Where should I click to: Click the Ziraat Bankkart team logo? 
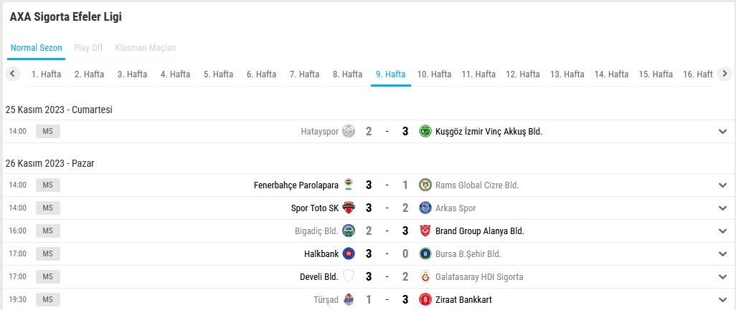click(x=425, y=300)
